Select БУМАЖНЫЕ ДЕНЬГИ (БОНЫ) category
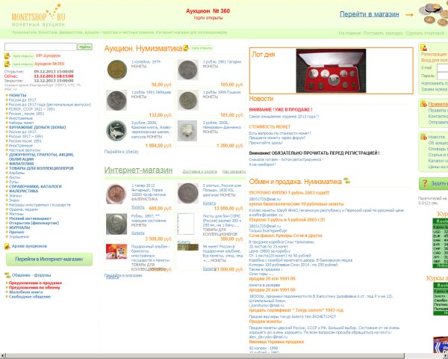Screen dimensions: 448x359 [x=37, y=127]
